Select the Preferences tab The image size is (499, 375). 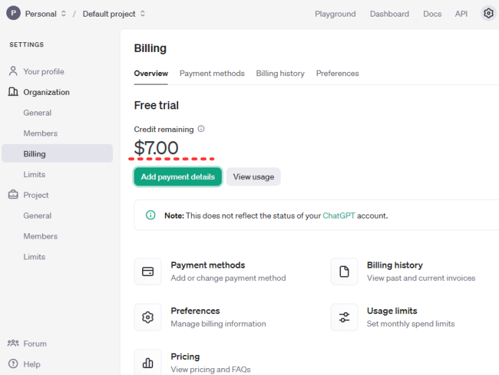[x=338, y=73]
